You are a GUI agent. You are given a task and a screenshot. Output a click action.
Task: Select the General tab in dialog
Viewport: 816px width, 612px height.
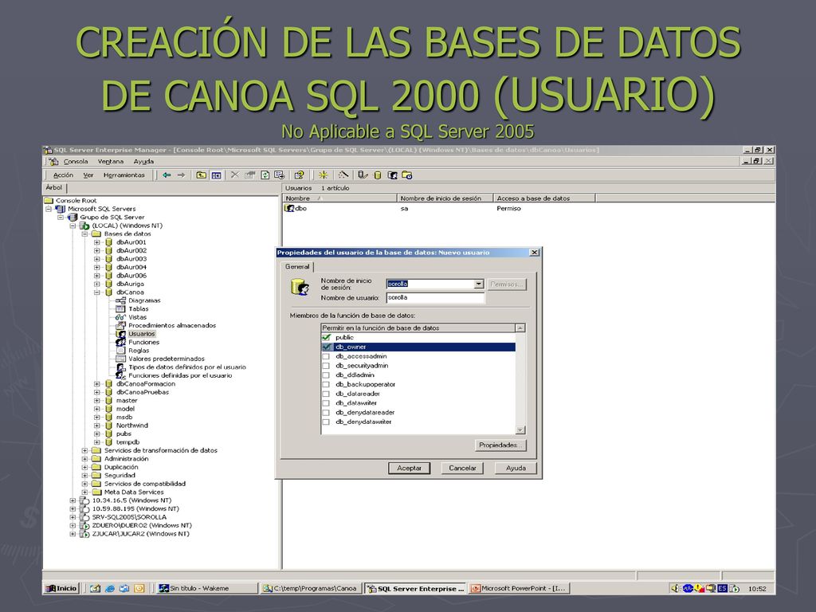coord(297,266)
